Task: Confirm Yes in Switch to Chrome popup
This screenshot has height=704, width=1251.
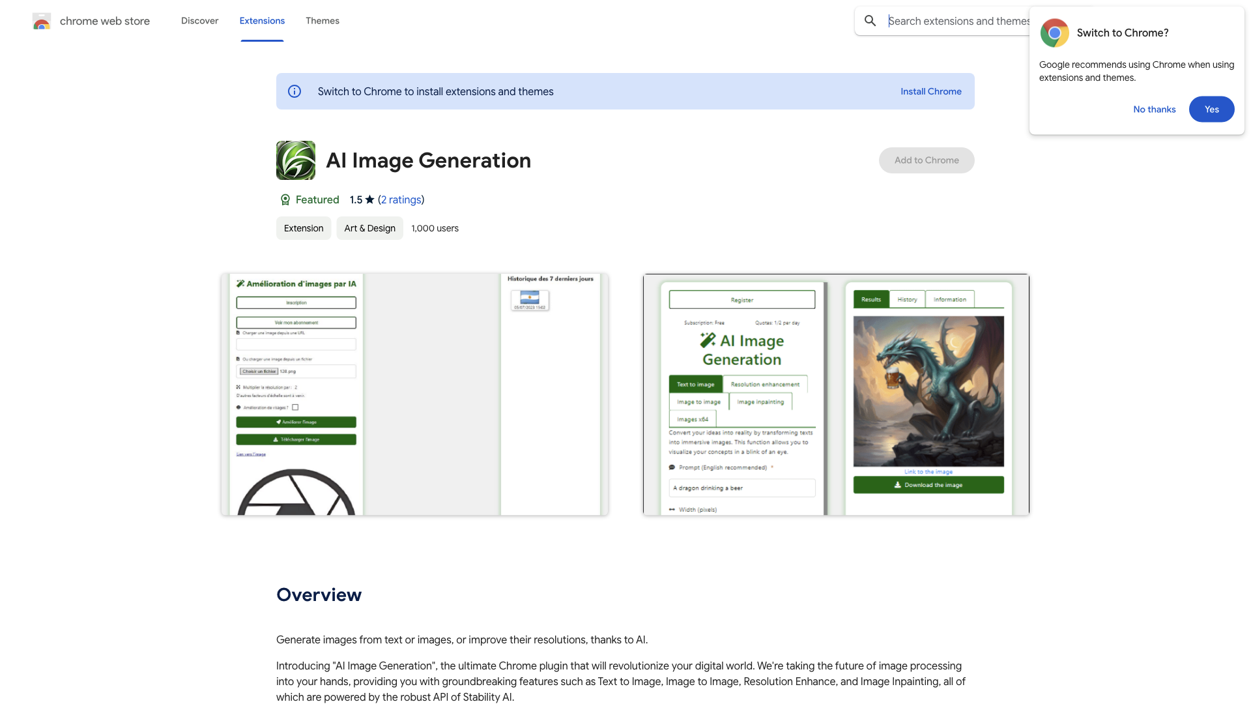Action: [1211, 110]
